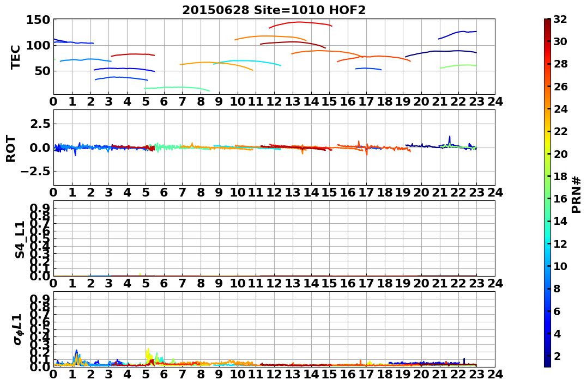Click the 'TEC' y-axis label

(x=15, y=57)
